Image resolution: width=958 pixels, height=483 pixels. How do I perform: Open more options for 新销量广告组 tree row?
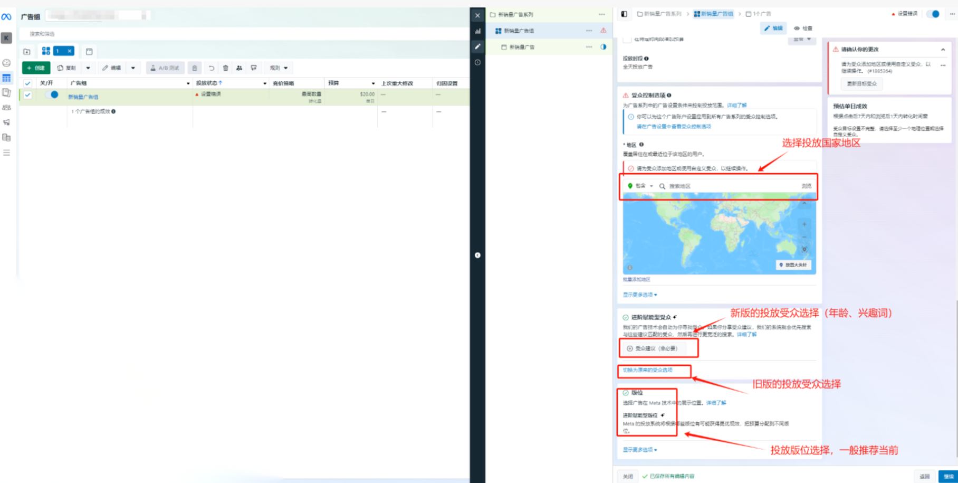point(589,31)
